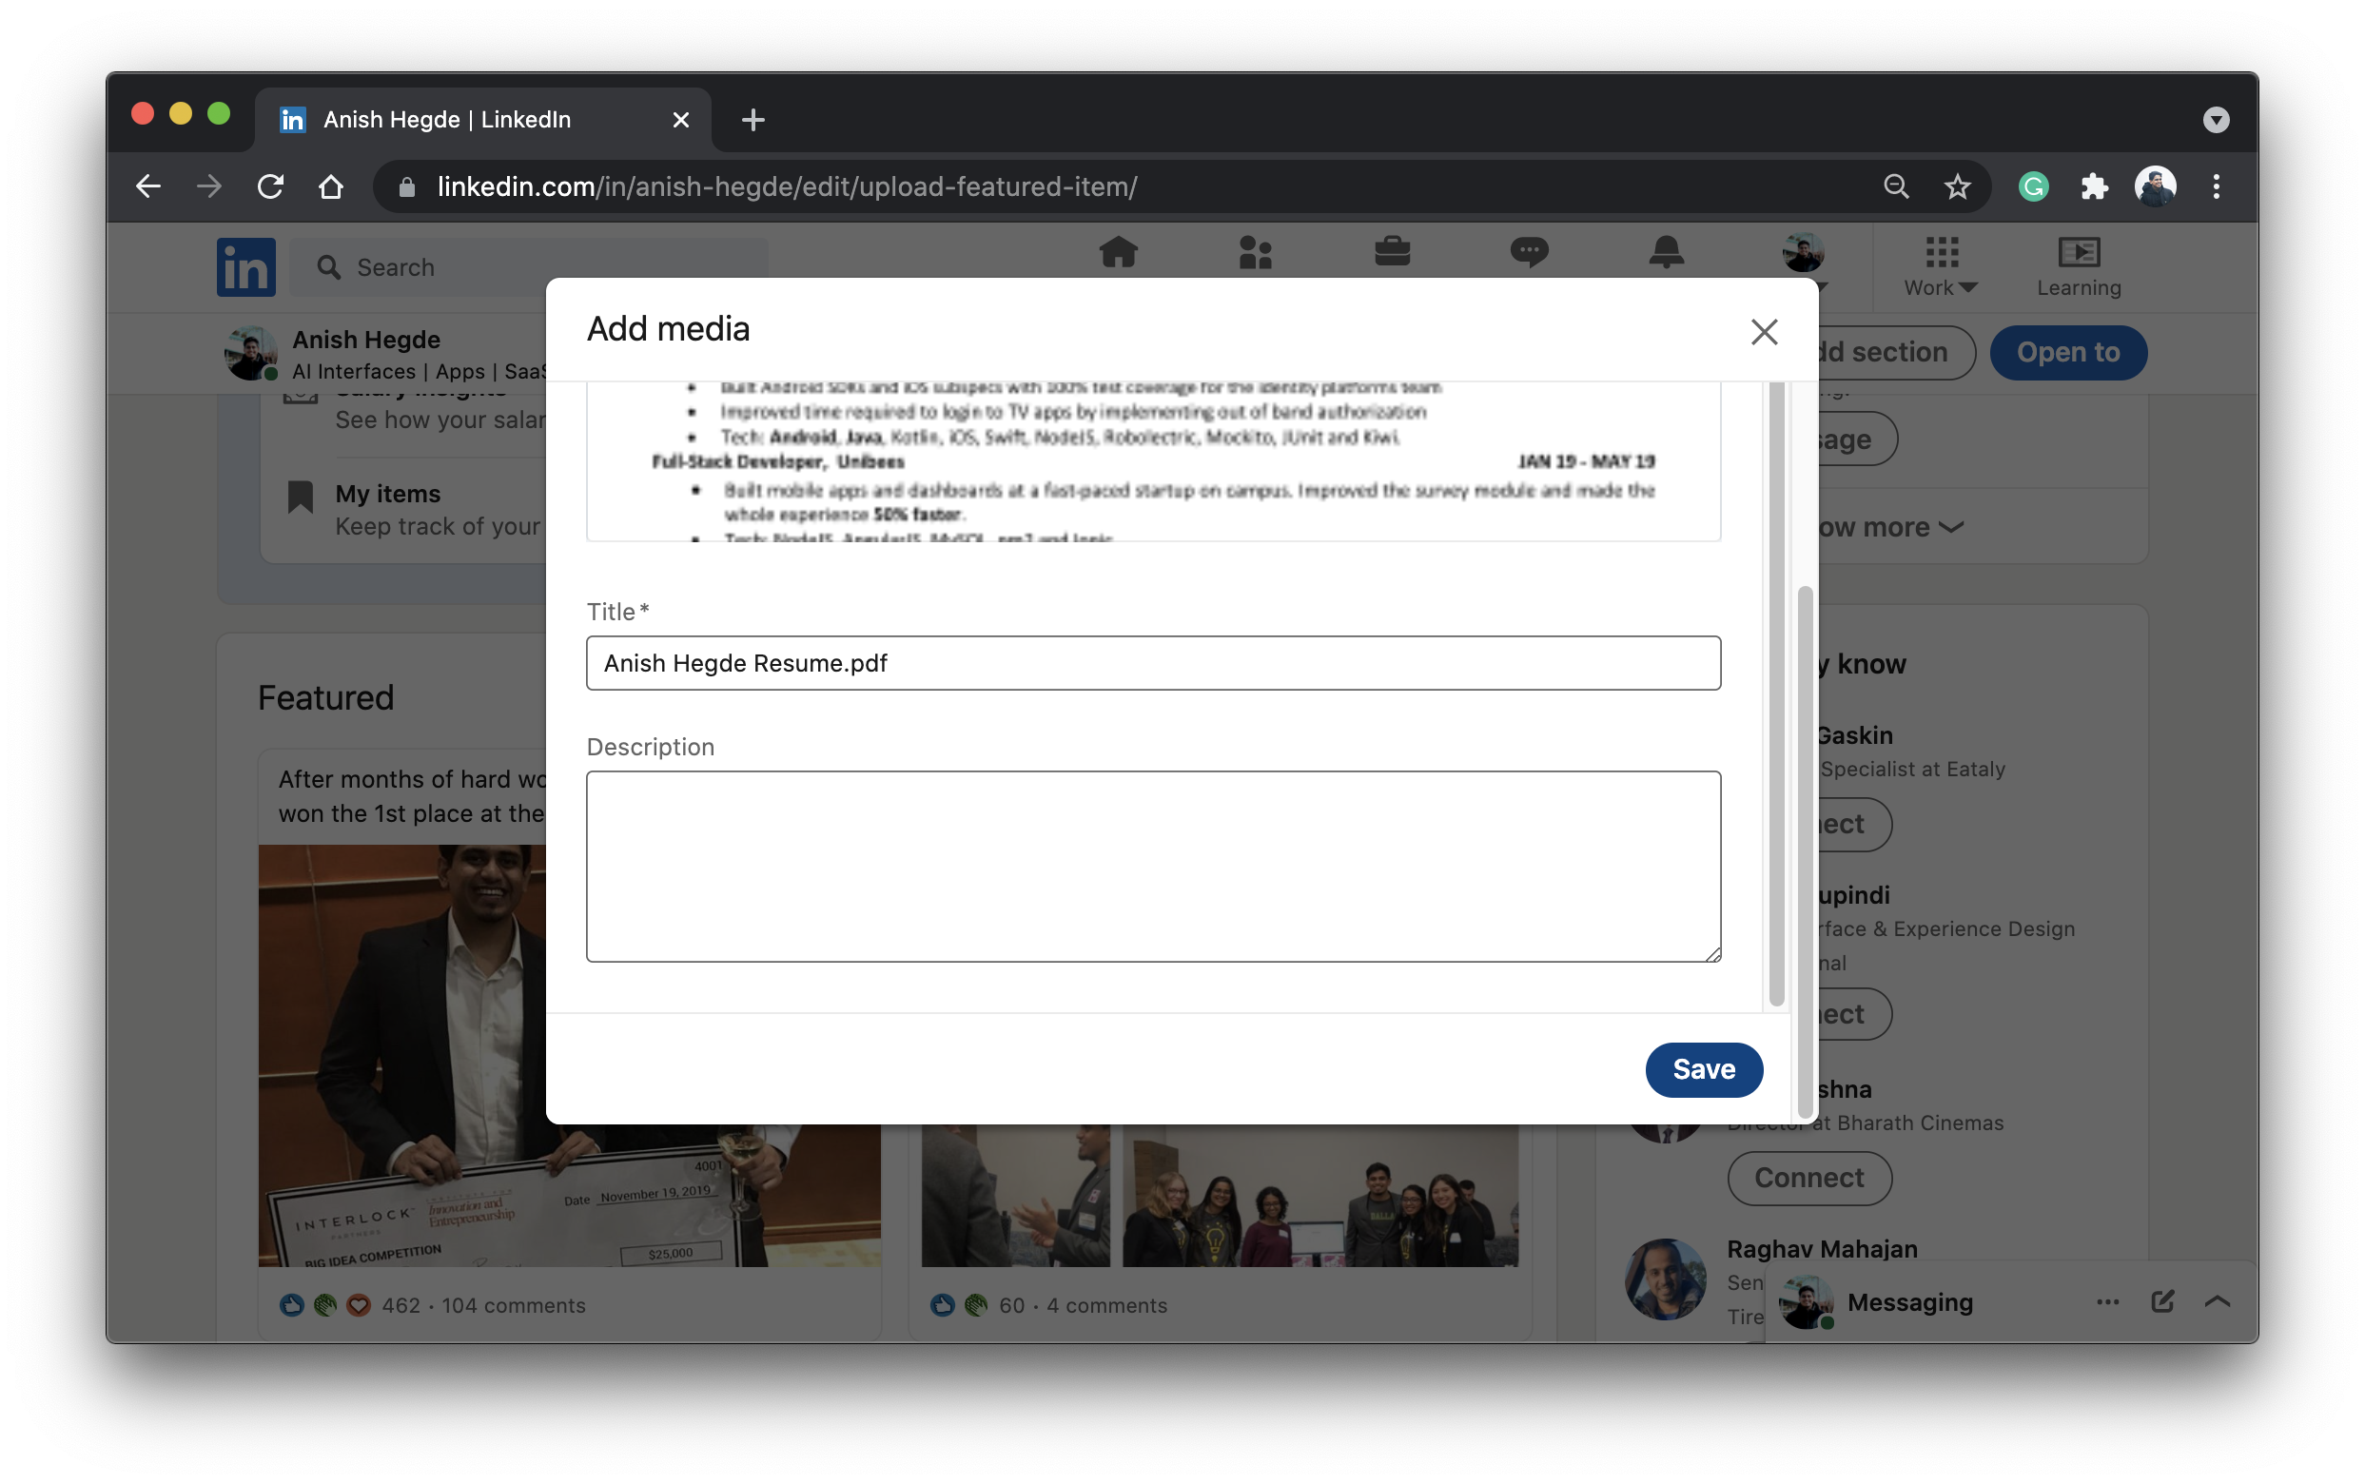Save the added media
The height and width of the screenshot is (1484, 2365).
coord(1703,1069)
